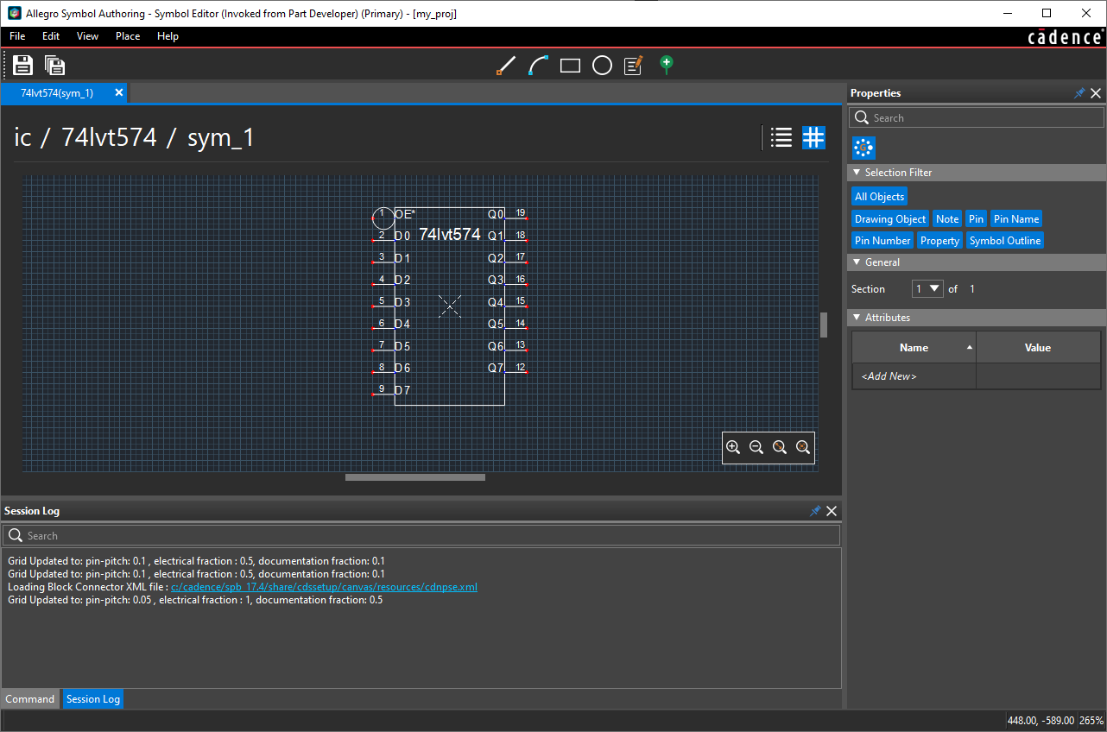This screenshot has width=1107, height=732.
Task: Click the canvas vertical scrollbar thumb
Action: (824, 325)
